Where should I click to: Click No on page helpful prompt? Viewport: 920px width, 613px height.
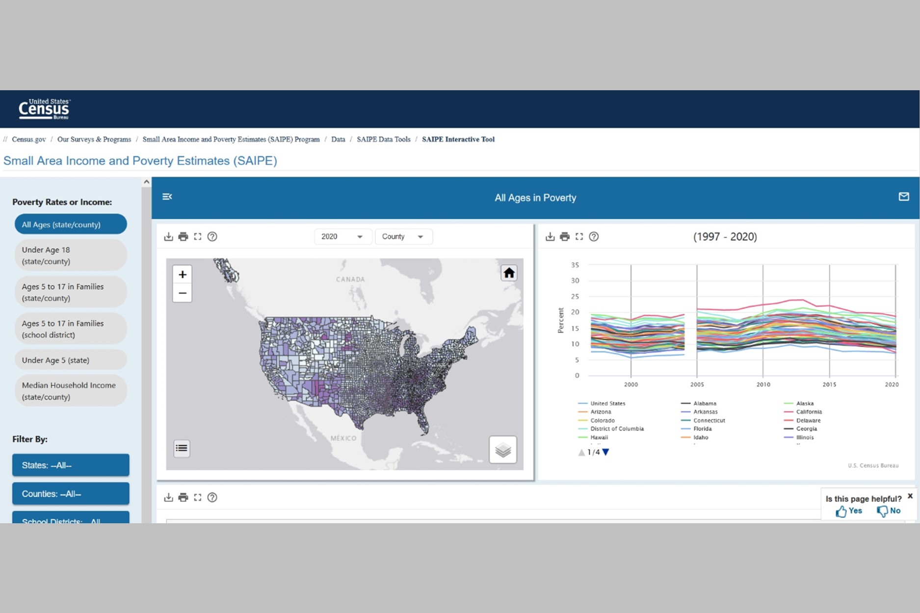[x=889, y=511]
